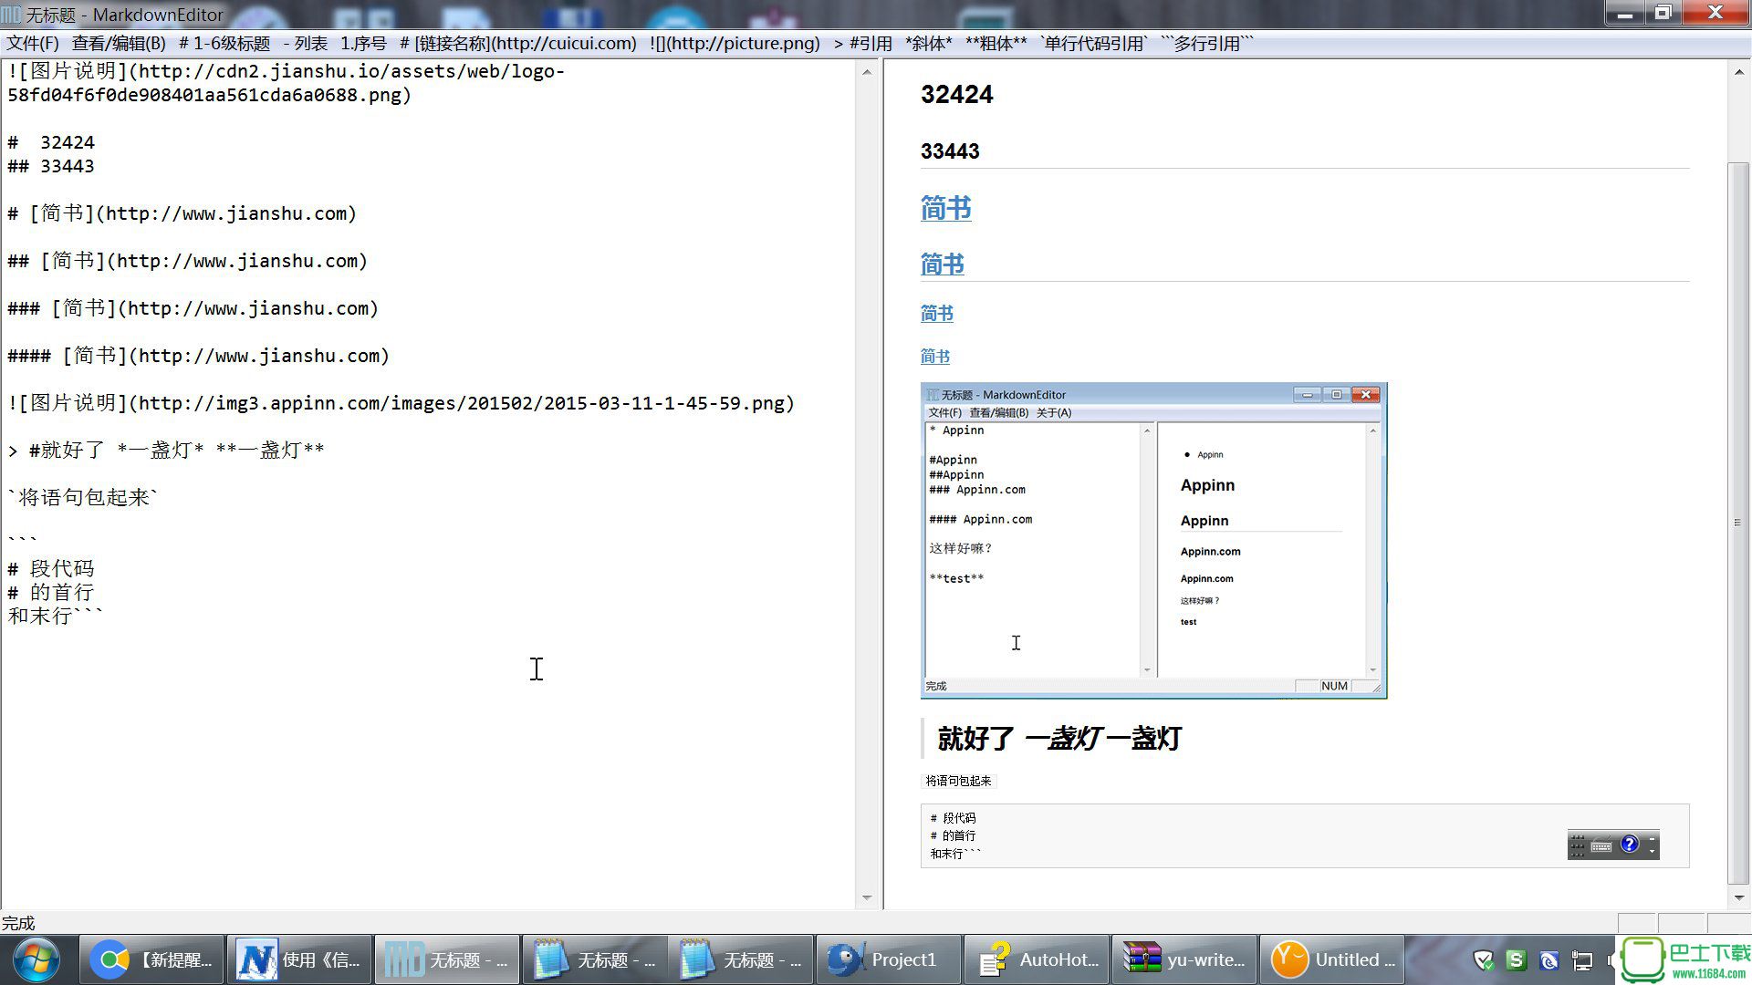The height and width of the screenshot is (985, 1752).
Task: Switch to Project1 taskbar window
Action: click(x=890, y=959)
